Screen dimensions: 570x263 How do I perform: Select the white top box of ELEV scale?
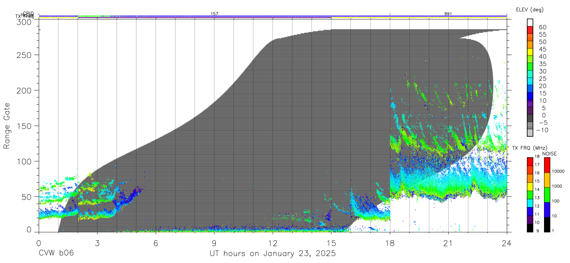click(x=531, y=23)
